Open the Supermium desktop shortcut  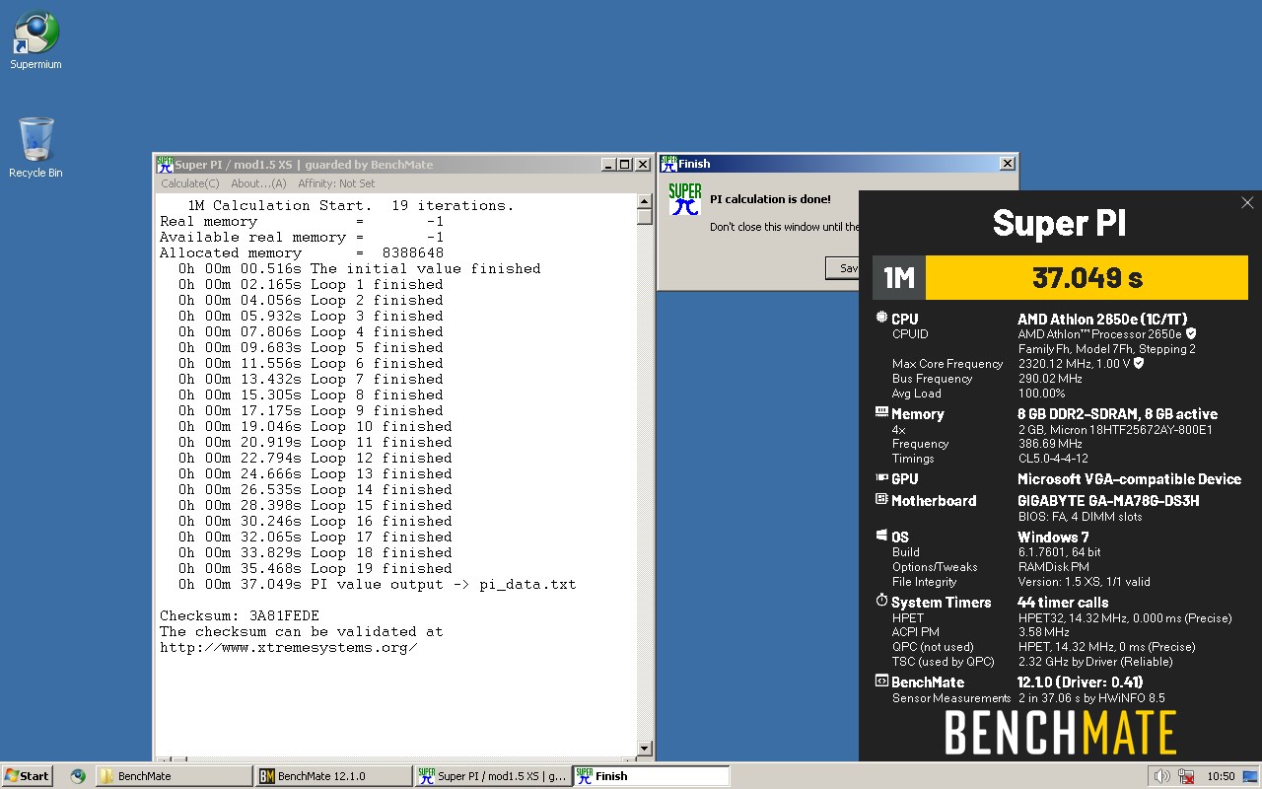(35, 40)
